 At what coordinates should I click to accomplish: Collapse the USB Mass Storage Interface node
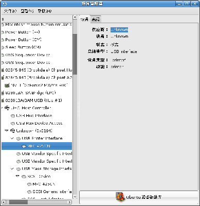(x=12, y=168)
